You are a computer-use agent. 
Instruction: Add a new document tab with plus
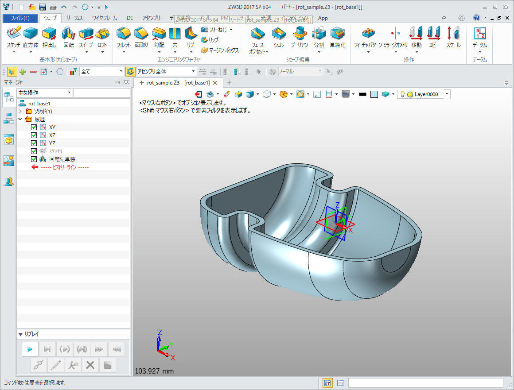click(229, 83)
